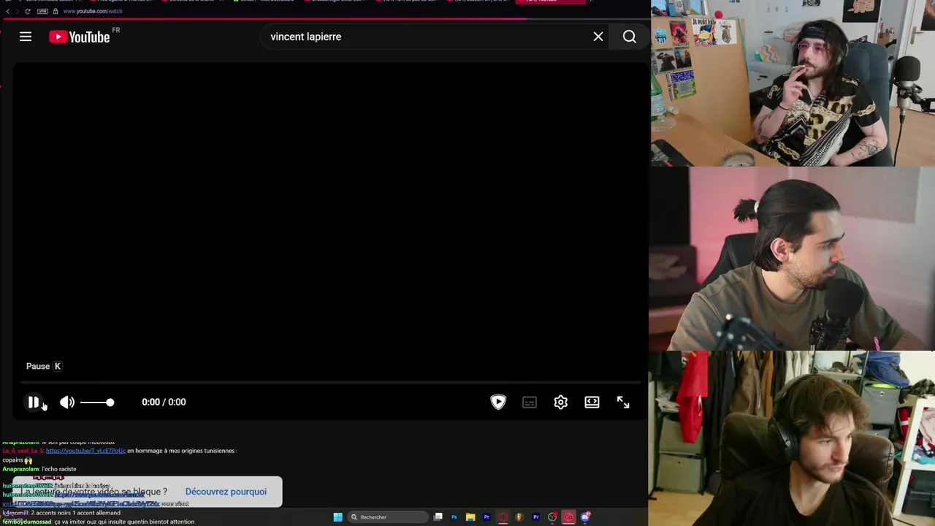Open FL Studio from the taskbar
935x526 pixels.
click(519, 517)
